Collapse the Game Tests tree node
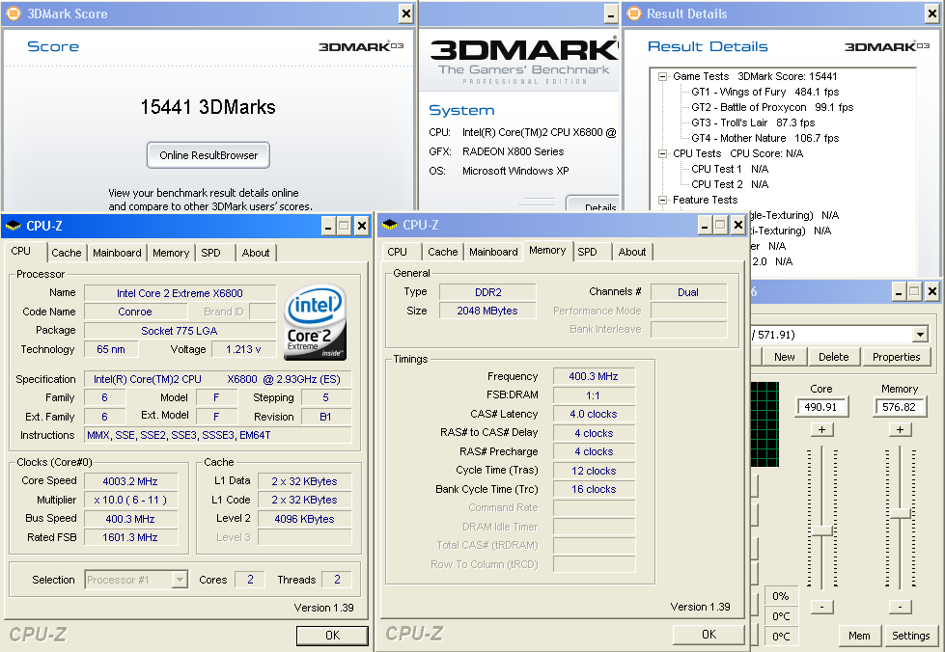This screenshot has height=652, width=945. [x=662, y=76]
